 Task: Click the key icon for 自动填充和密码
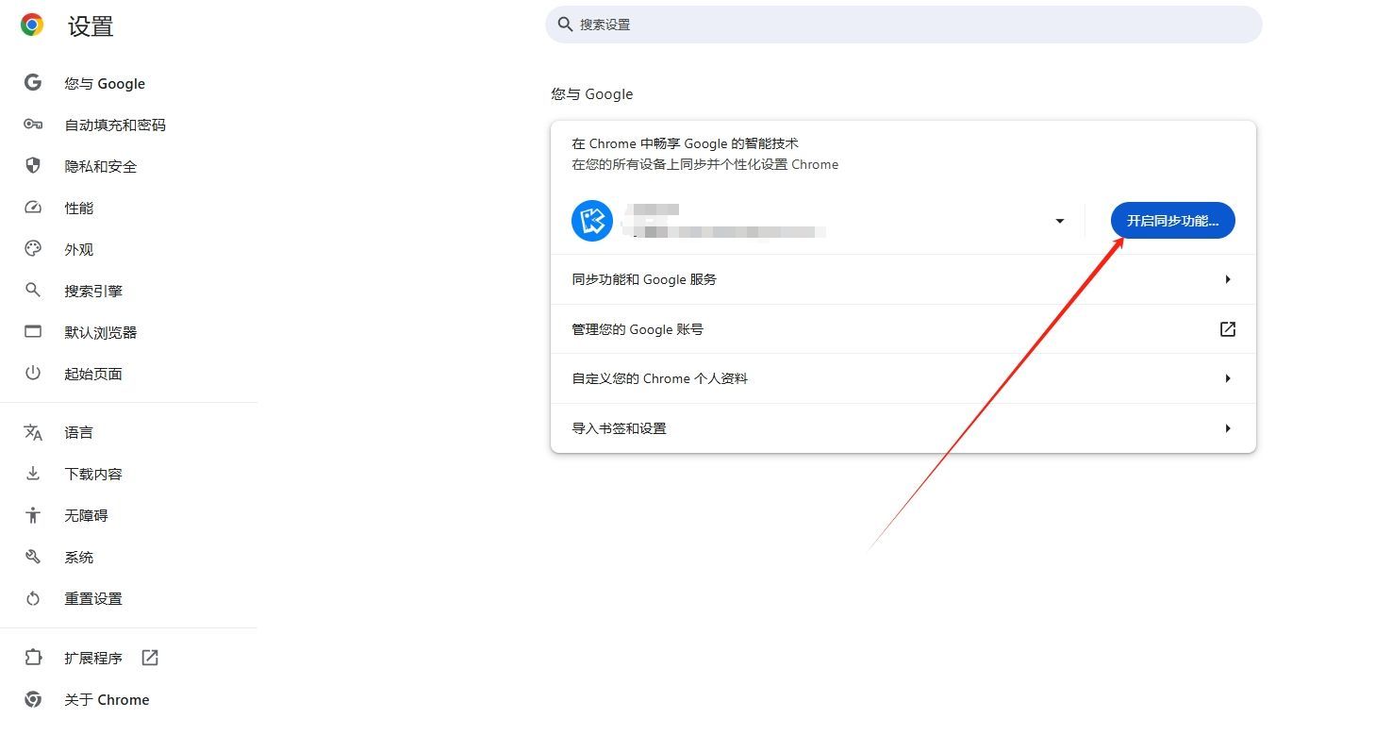pyautogui.click(x=33, y=125)
